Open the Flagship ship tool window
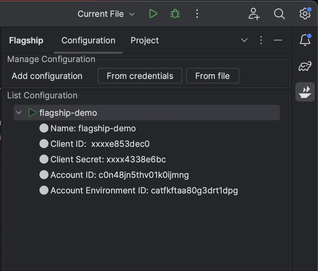 tap(305, 92)
